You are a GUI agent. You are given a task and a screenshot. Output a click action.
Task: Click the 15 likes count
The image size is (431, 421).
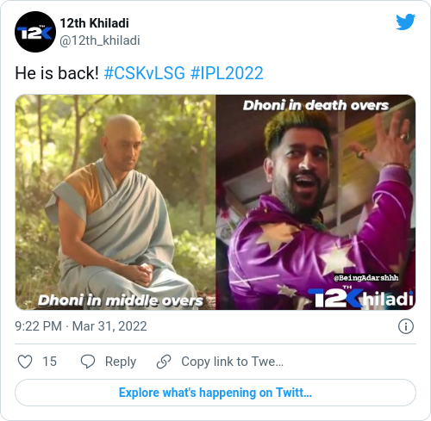click(x=49, y=362)
